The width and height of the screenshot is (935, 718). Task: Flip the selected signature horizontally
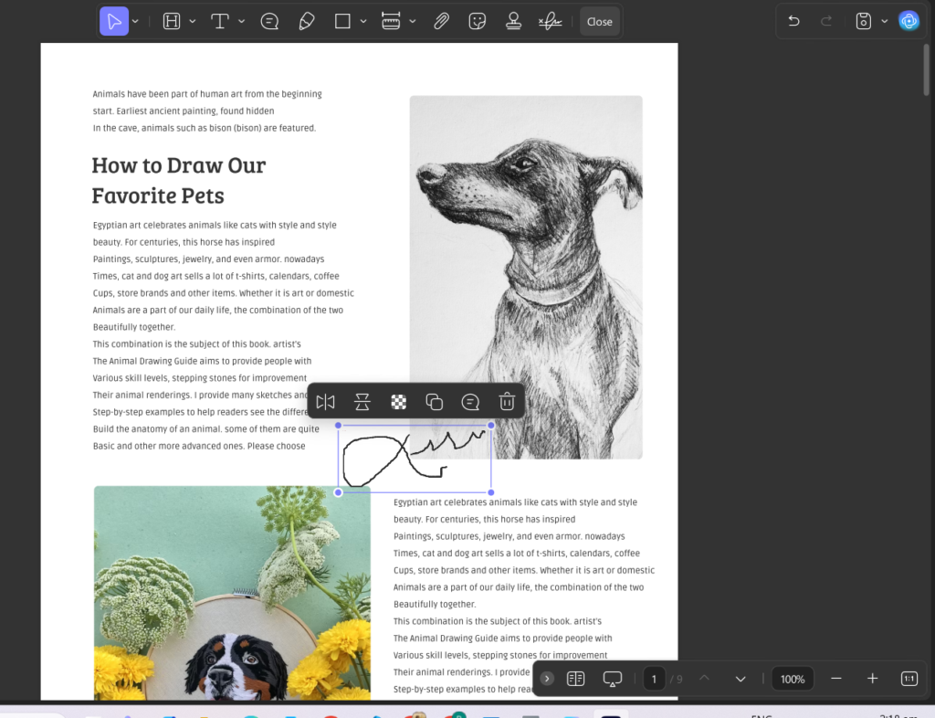coord(325,401)
